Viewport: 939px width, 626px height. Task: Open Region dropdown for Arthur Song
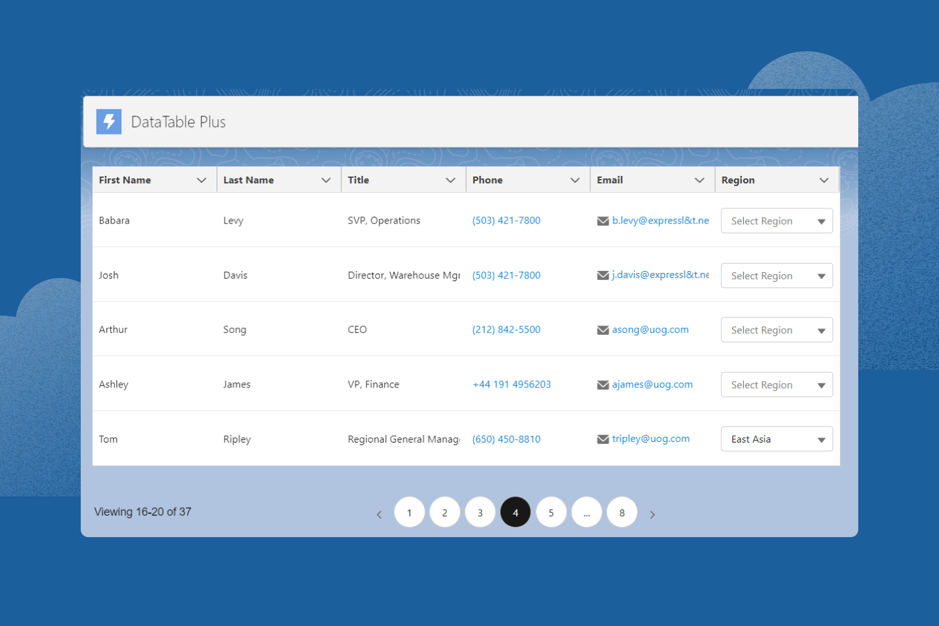pos(776,330)
